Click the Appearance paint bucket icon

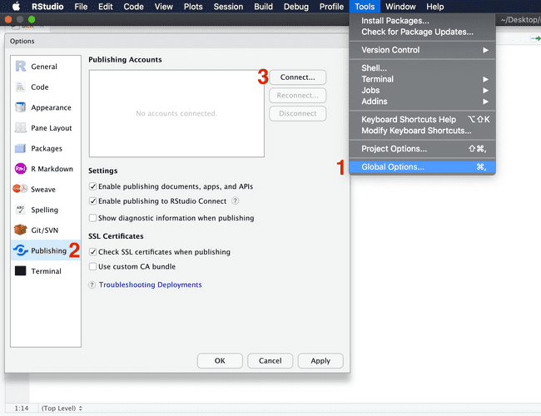(x=21, y=107)
